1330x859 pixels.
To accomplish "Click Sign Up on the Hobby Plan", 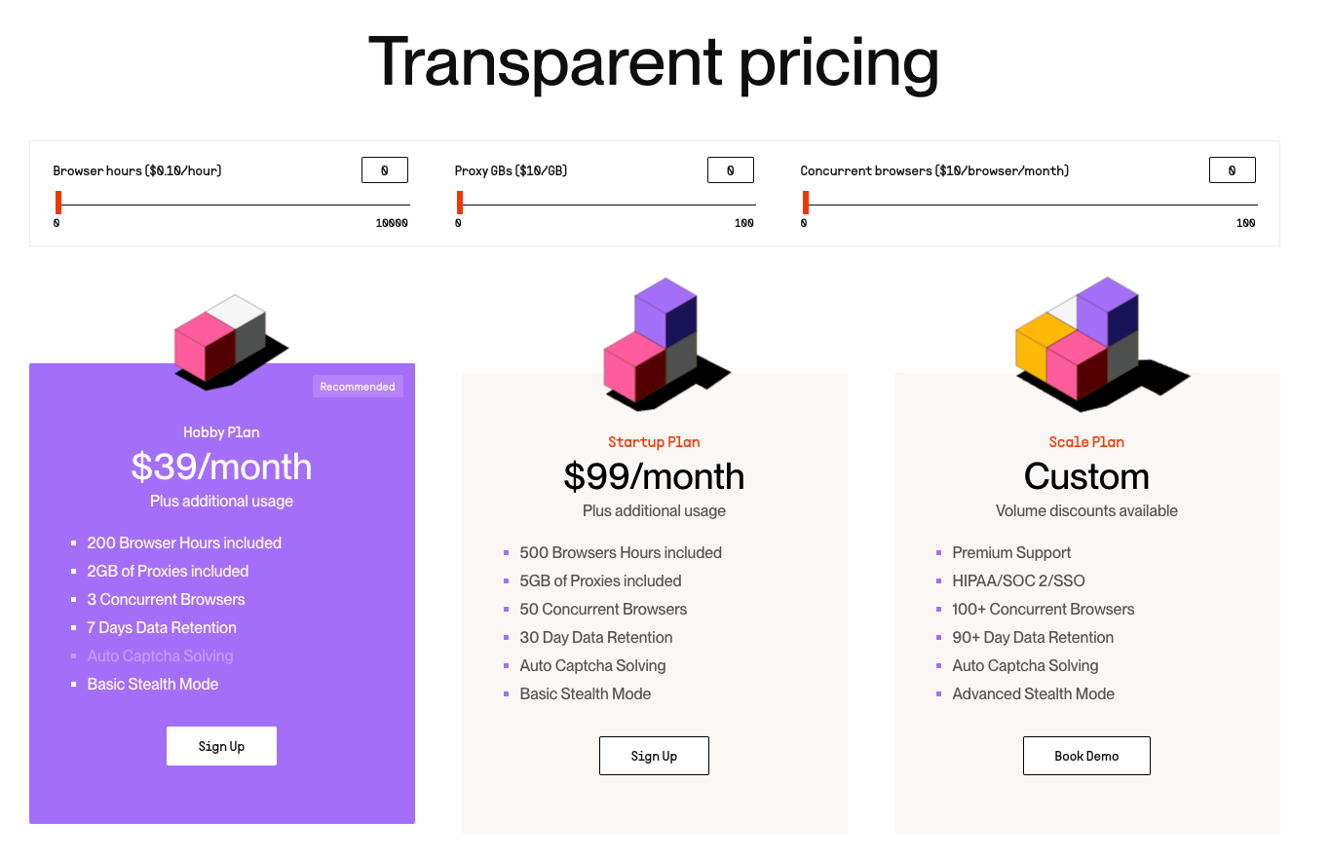I will (221, 745).
